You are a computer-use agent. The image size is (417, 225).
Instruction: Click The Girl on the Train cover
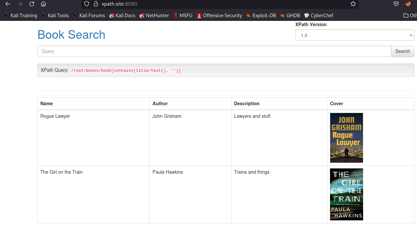pos(347,194)
